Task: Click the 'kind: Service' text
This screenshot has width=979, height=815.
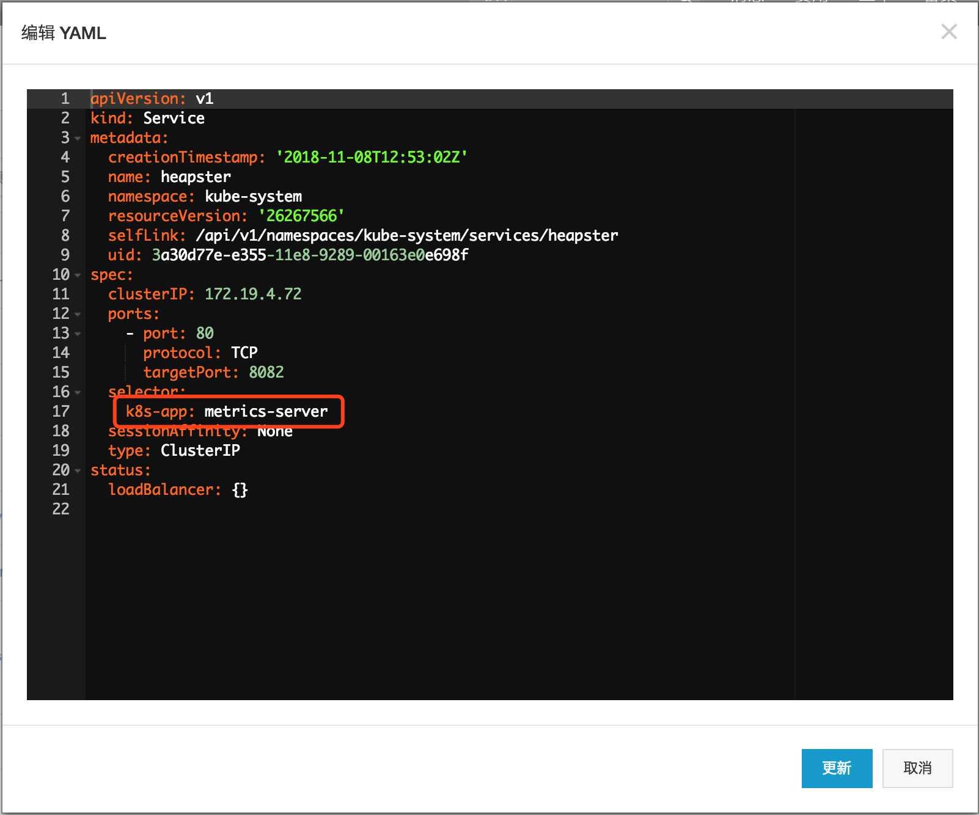Action: (147, 118)
